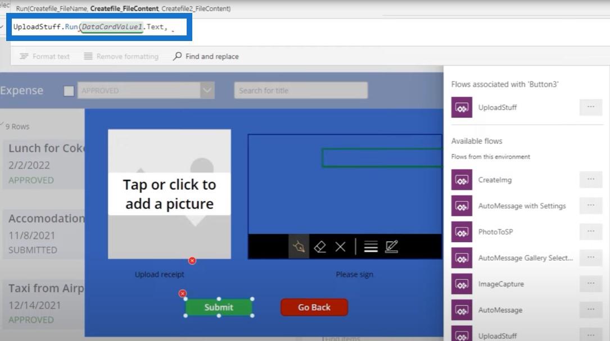Click the 9 Rows count text
This screenshot has width=610, height=341.
[x=17, y=126]
